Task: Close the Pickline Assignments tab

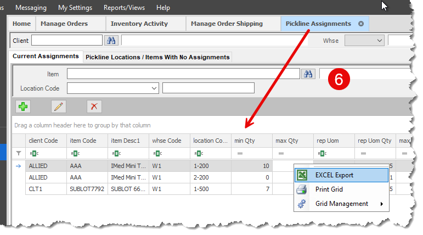Action: click(x=361, y=24)
